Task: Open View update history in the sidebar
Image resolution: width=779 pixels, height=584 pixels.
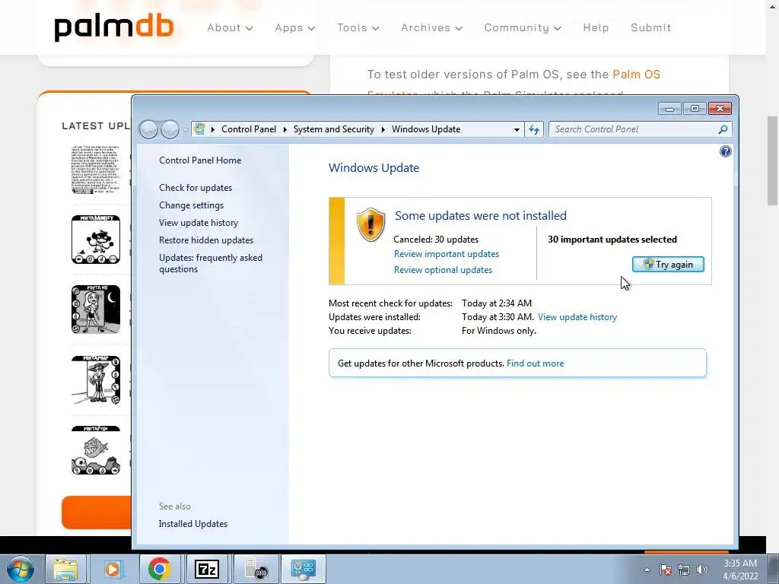Action: 199,223
